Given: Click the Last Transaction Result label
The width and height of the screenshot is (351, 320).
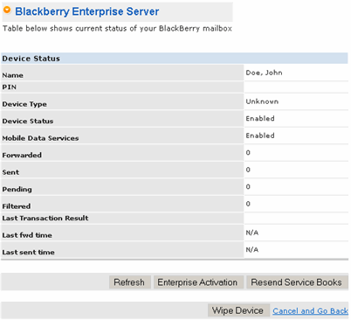Looking at the screenshot, I should pos(45,218).
